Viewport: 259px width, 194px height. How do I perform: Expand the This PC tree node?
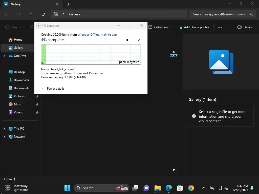pyautogui.click(x=4, y=129)
